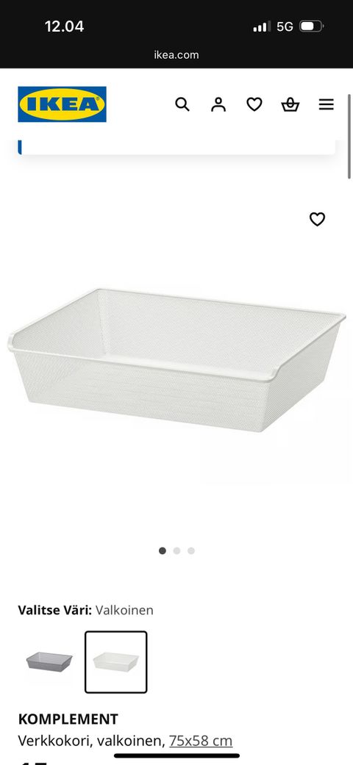Open the shopping basket icon
The height and width of the screenshot is (765, 353).
click(x=290, y=104)
